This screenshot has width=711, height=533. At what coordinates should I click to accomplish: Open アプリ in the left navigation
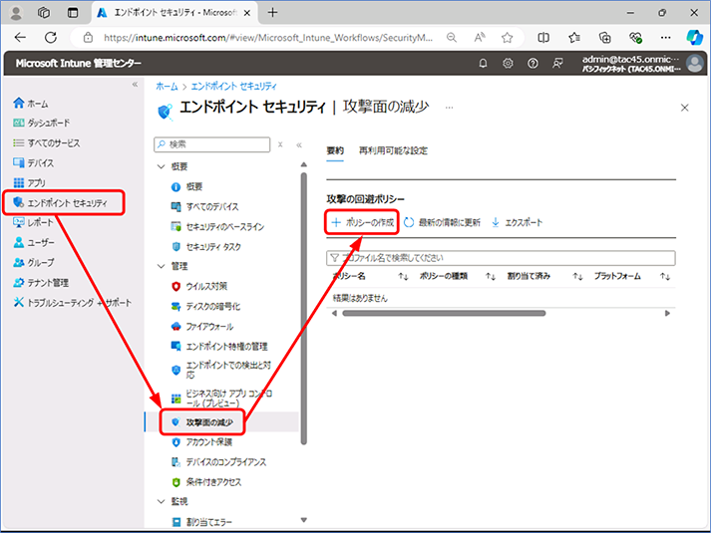(30, 183)
